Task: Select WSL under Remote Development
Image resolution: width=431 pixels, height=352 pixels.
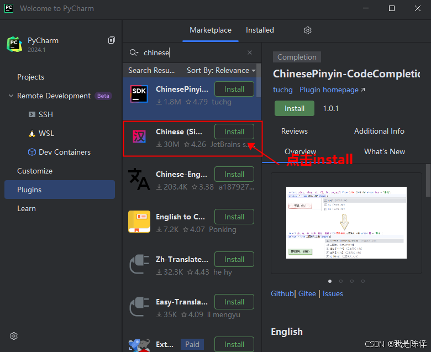Action: (46, 133)
